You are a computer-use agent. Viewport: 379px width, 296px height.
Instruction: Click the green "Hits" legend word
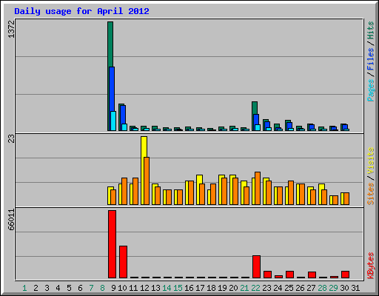371,30
